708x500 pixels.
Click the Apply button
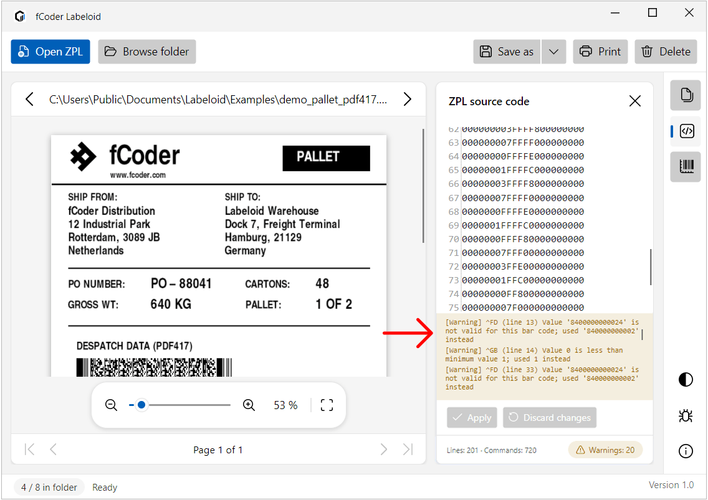point(472,417)
